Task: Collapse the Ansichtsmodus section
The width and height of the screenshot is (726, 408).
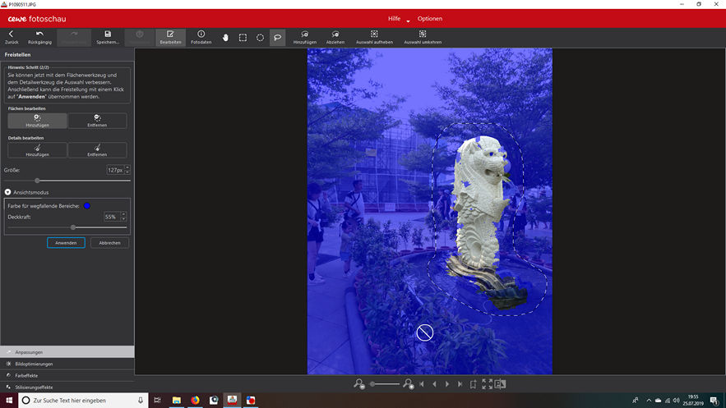Action: [8, 191]
